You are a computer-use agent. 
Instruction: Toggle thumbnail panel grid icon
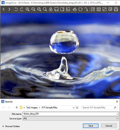pos(99,9)
